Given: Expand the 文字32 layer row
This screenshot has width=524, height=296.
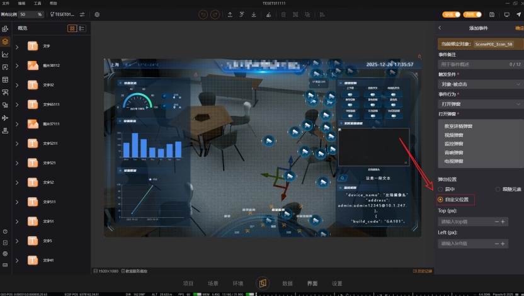Looking at the screenshot, I should pyautogui.click(x=17, y=85).
